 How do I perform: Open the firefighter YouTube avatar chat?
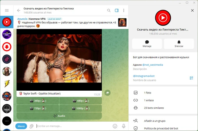click(7, 96)
